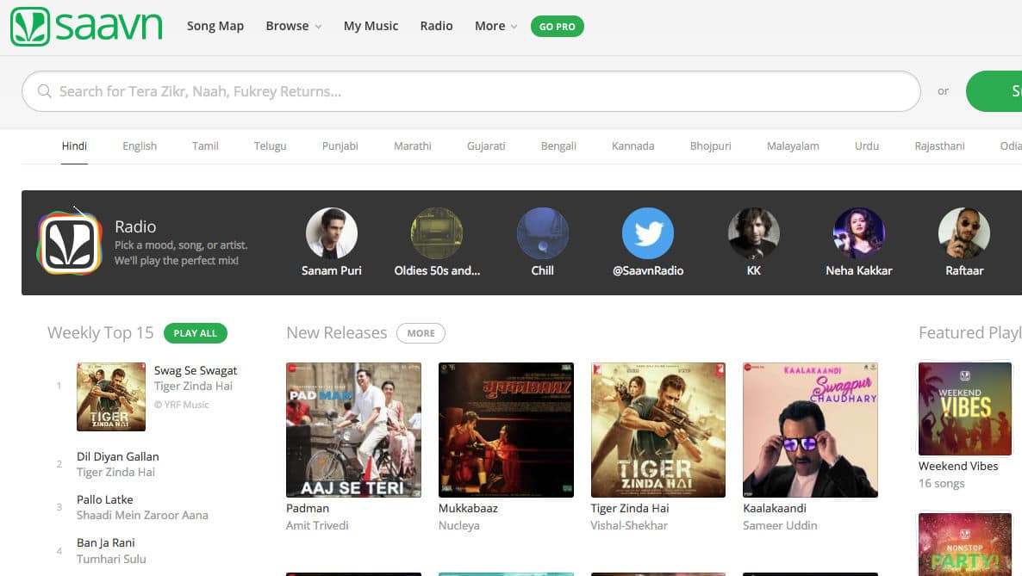Click '© YRF Music' label text
1022x576 pixels.
(x=182, y=404)
